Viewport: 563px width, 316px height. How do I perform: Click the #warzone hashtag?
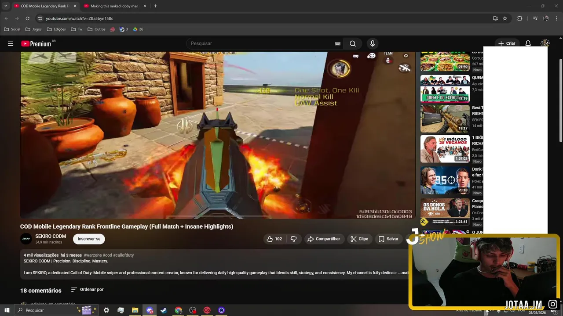(92, 255)
